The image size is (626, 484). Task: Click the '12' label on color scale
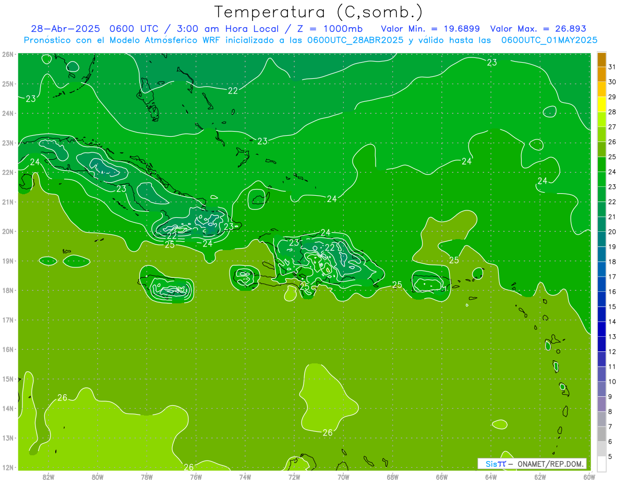(x=612, y=351)
